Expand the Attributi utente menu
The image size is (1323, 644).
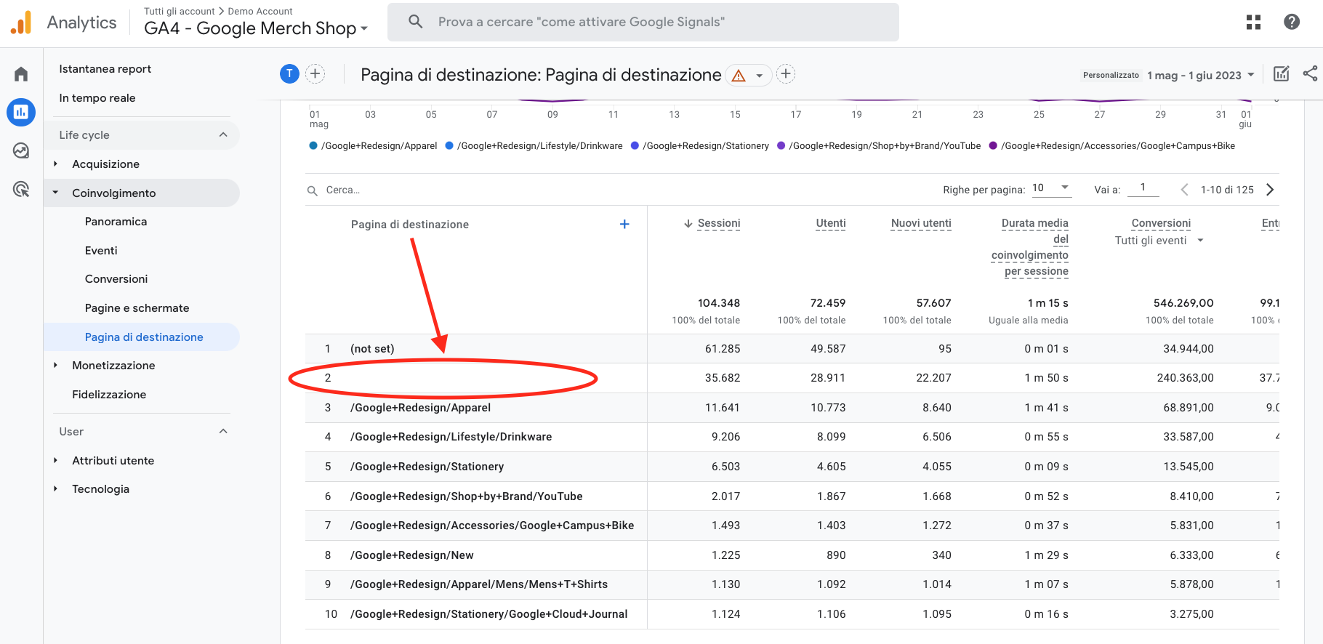[56, 461]
